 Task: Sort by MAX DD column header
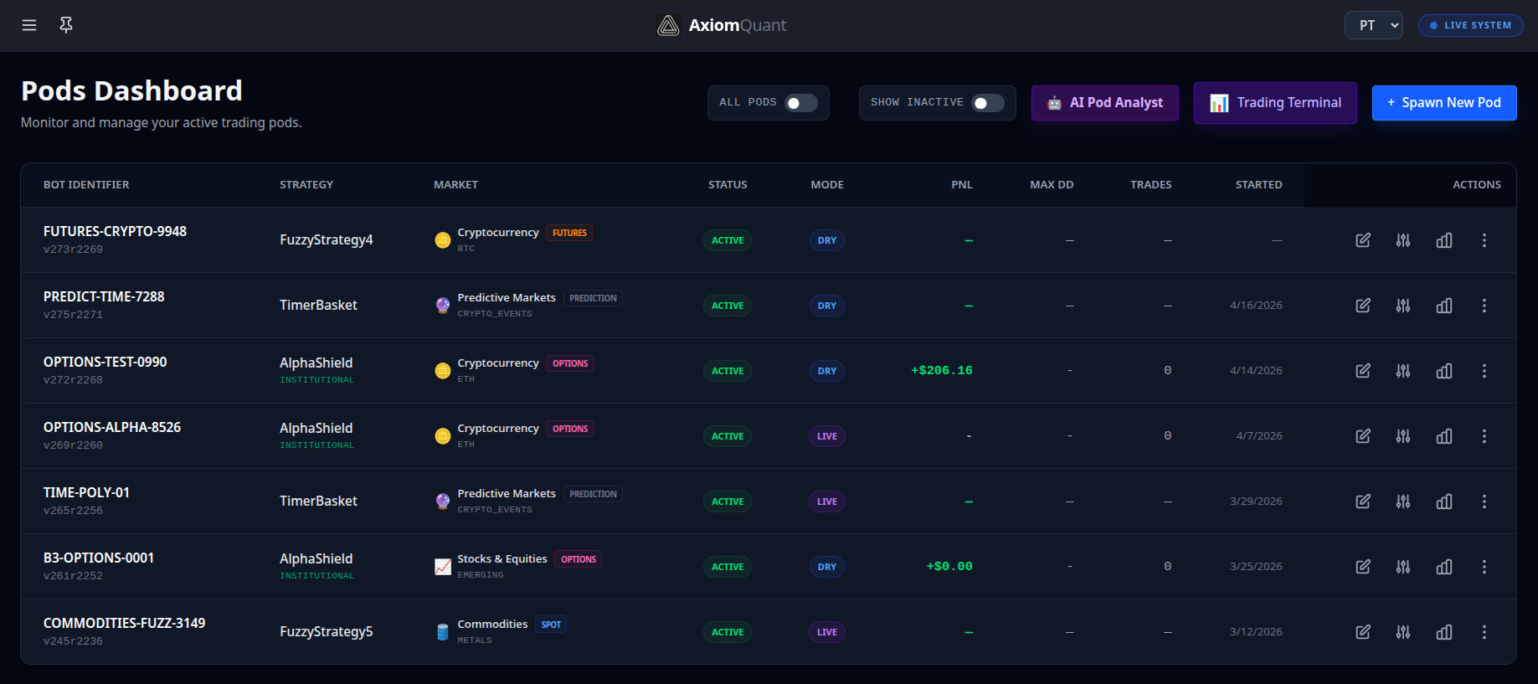click(x=1052, y=185)
